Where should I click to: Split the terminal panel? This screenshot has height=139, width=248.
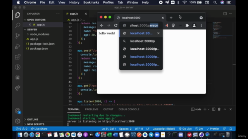(214, 109)
